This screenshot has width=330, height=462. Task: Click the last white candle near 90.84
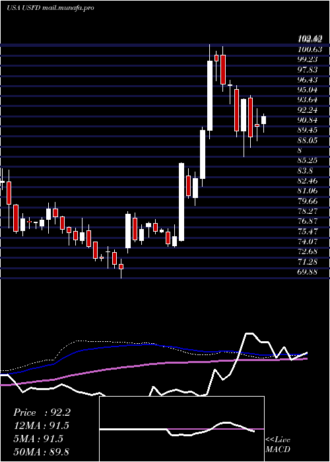[x=263, y=120]
